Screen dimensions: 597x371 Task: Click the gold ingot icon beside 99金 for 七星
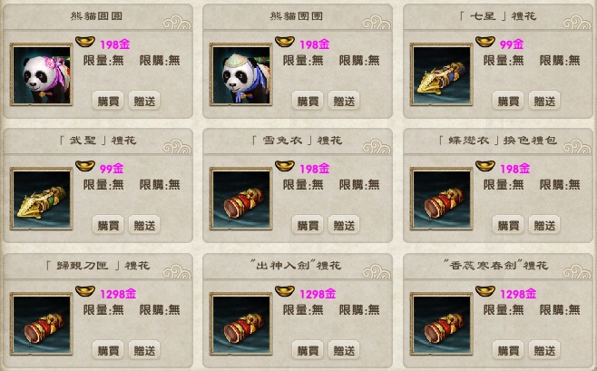(485, 41)
